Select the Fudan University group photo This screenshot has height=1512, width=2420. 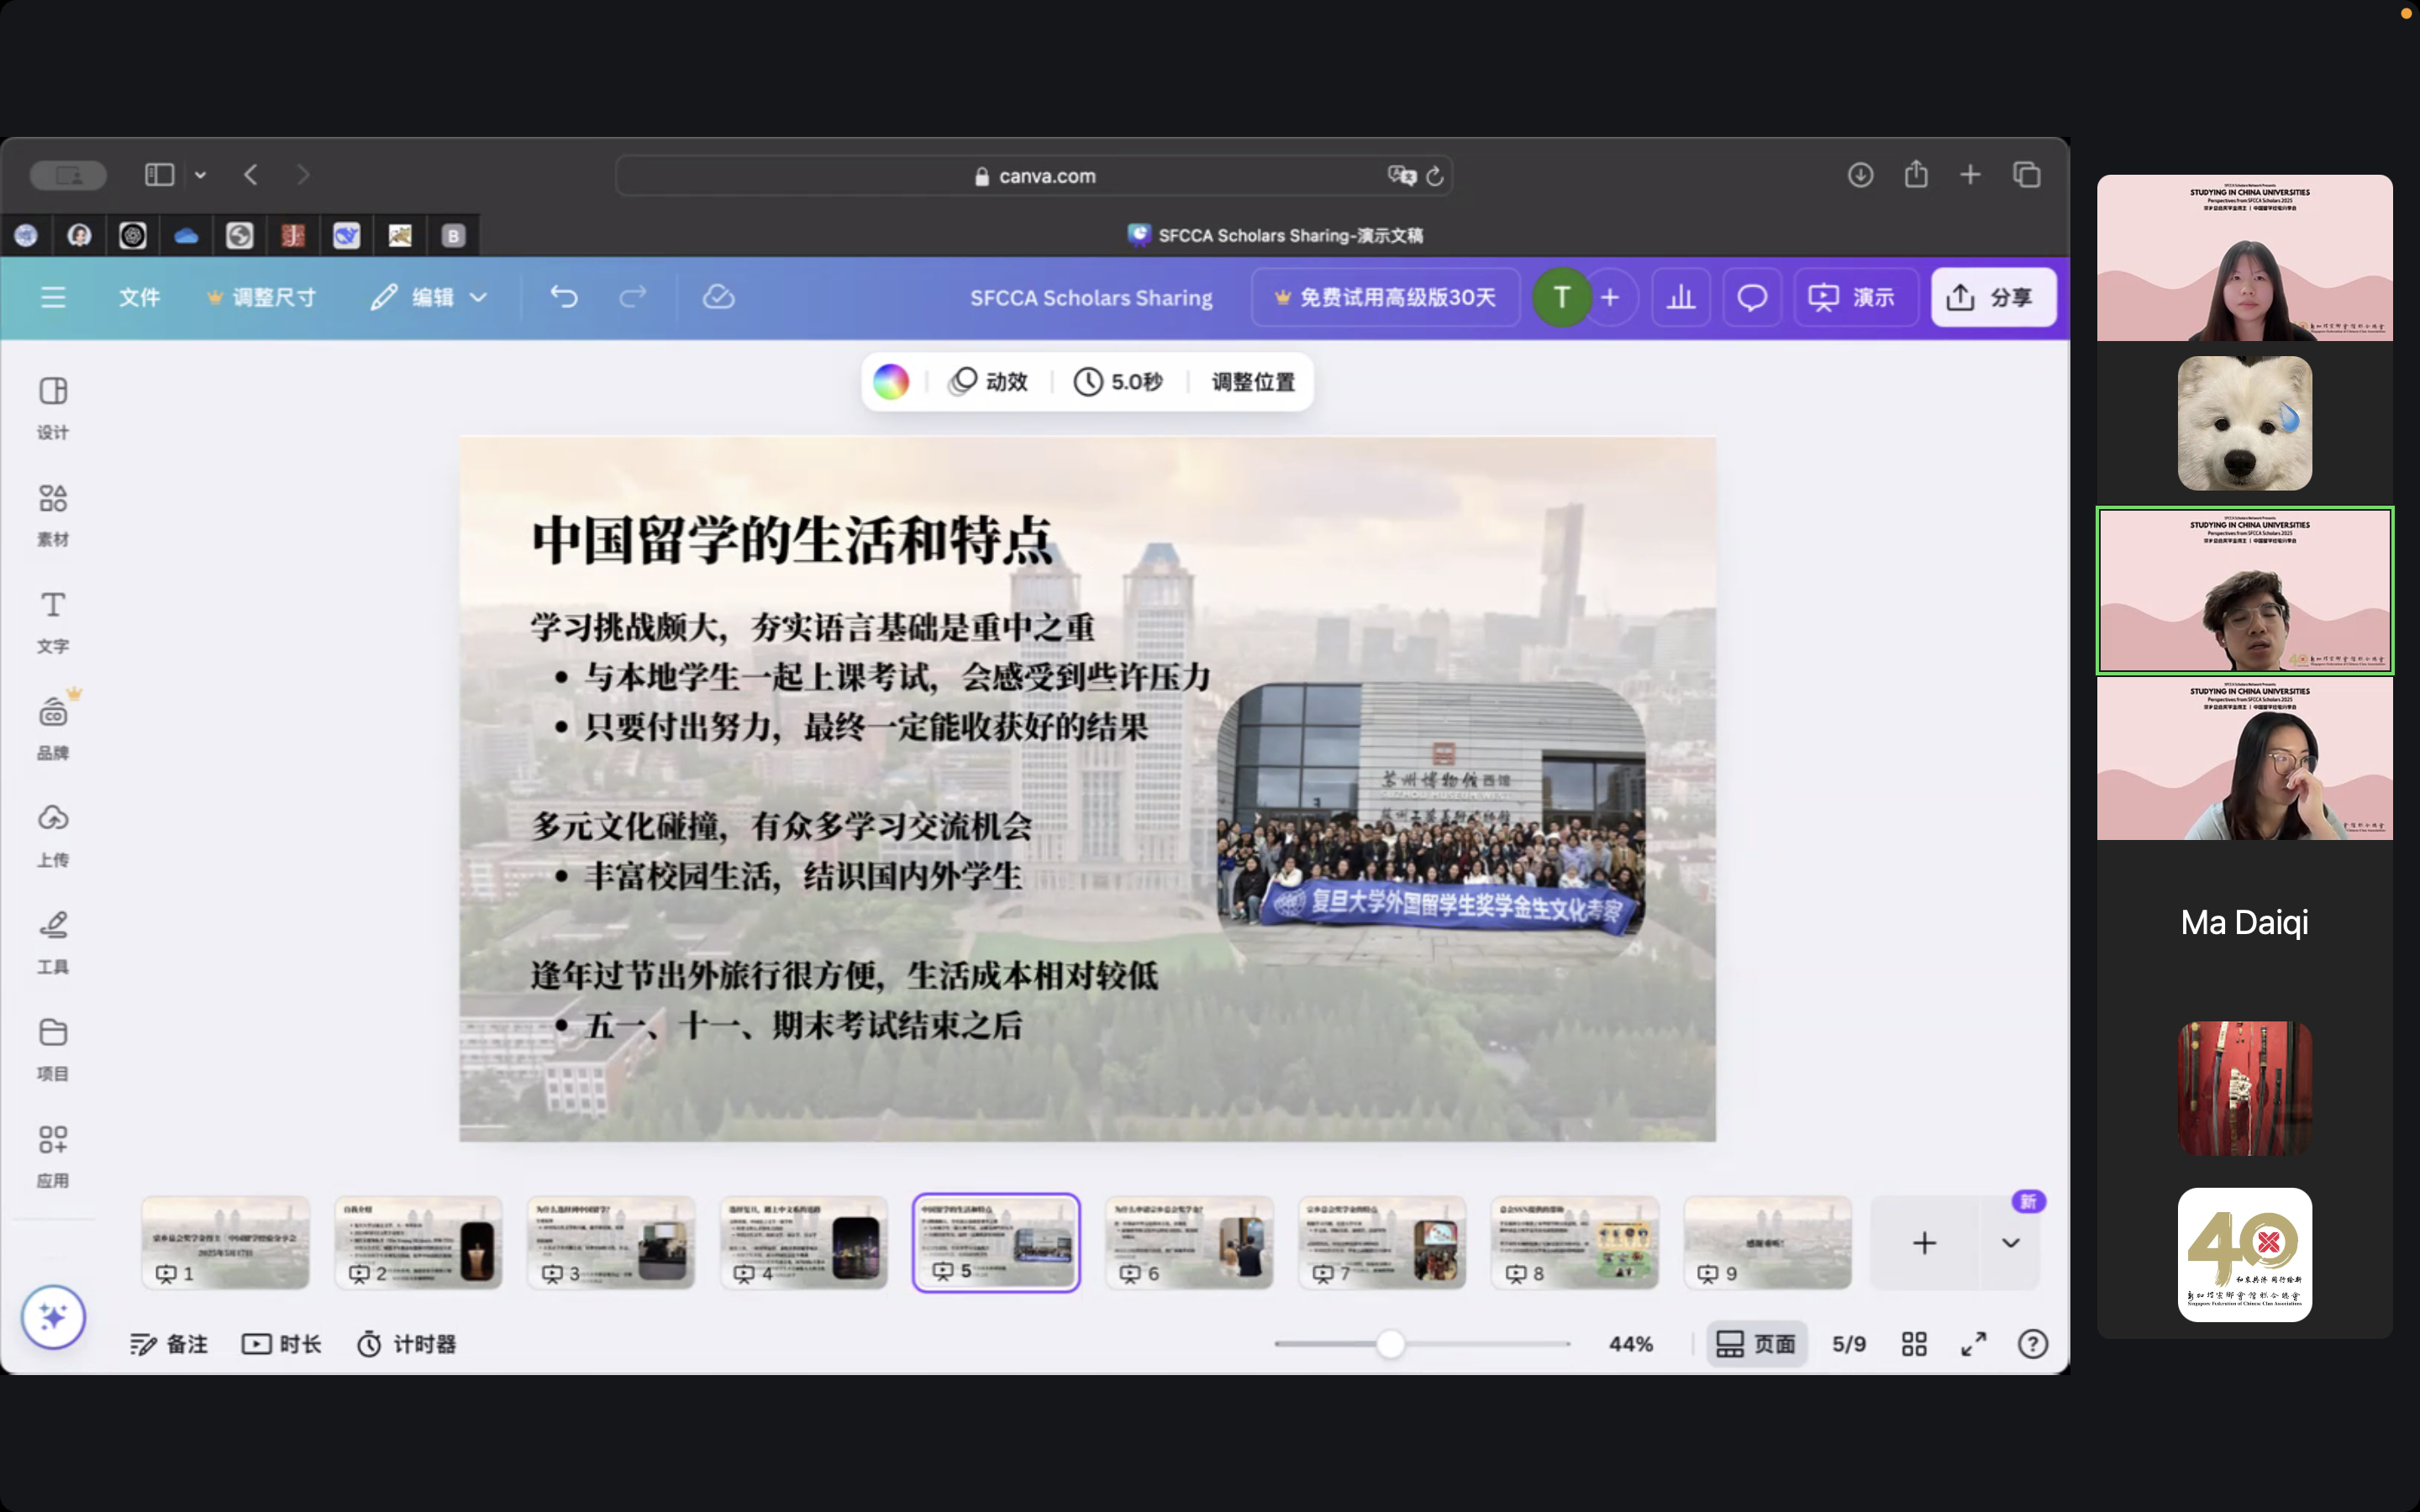(1431, 822)
